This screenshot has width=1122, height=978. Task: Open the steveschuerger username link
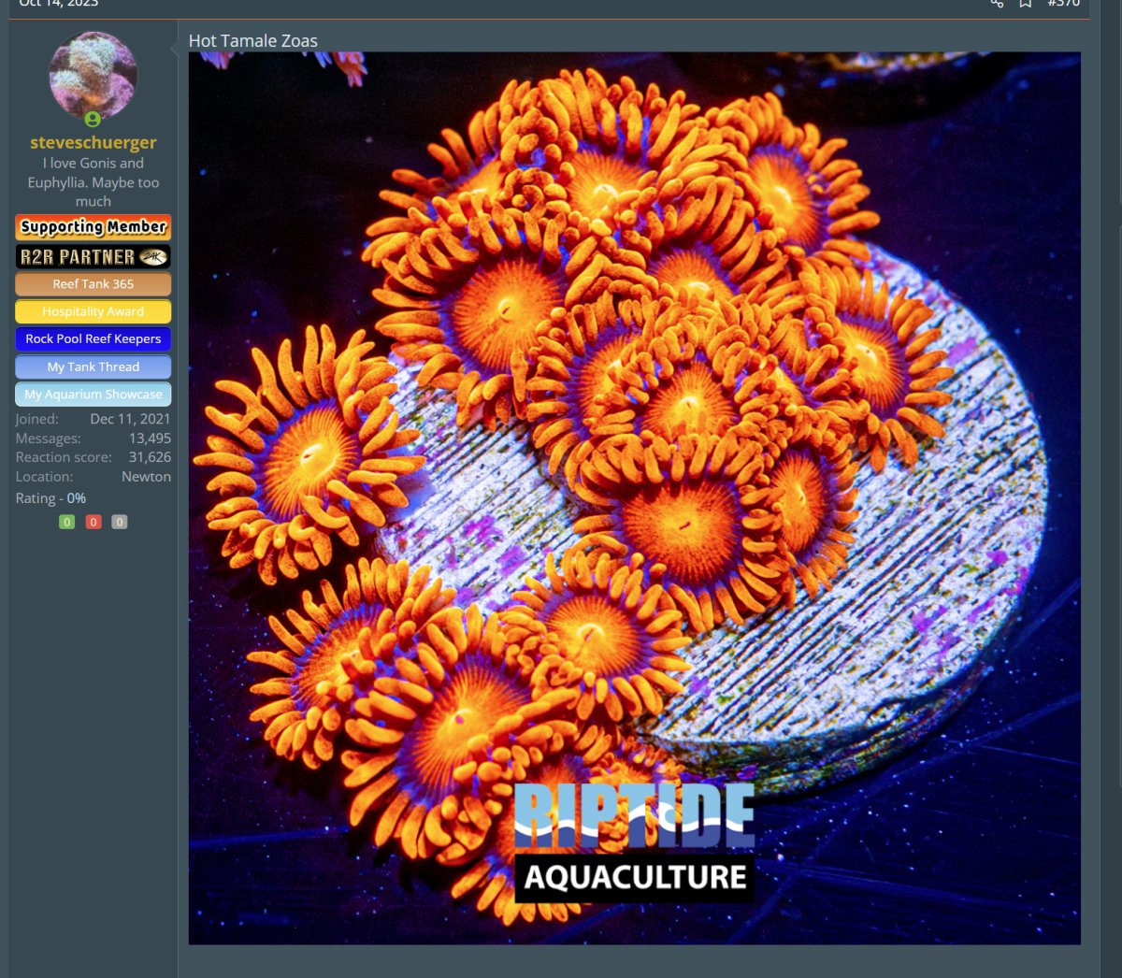(93, 142)
